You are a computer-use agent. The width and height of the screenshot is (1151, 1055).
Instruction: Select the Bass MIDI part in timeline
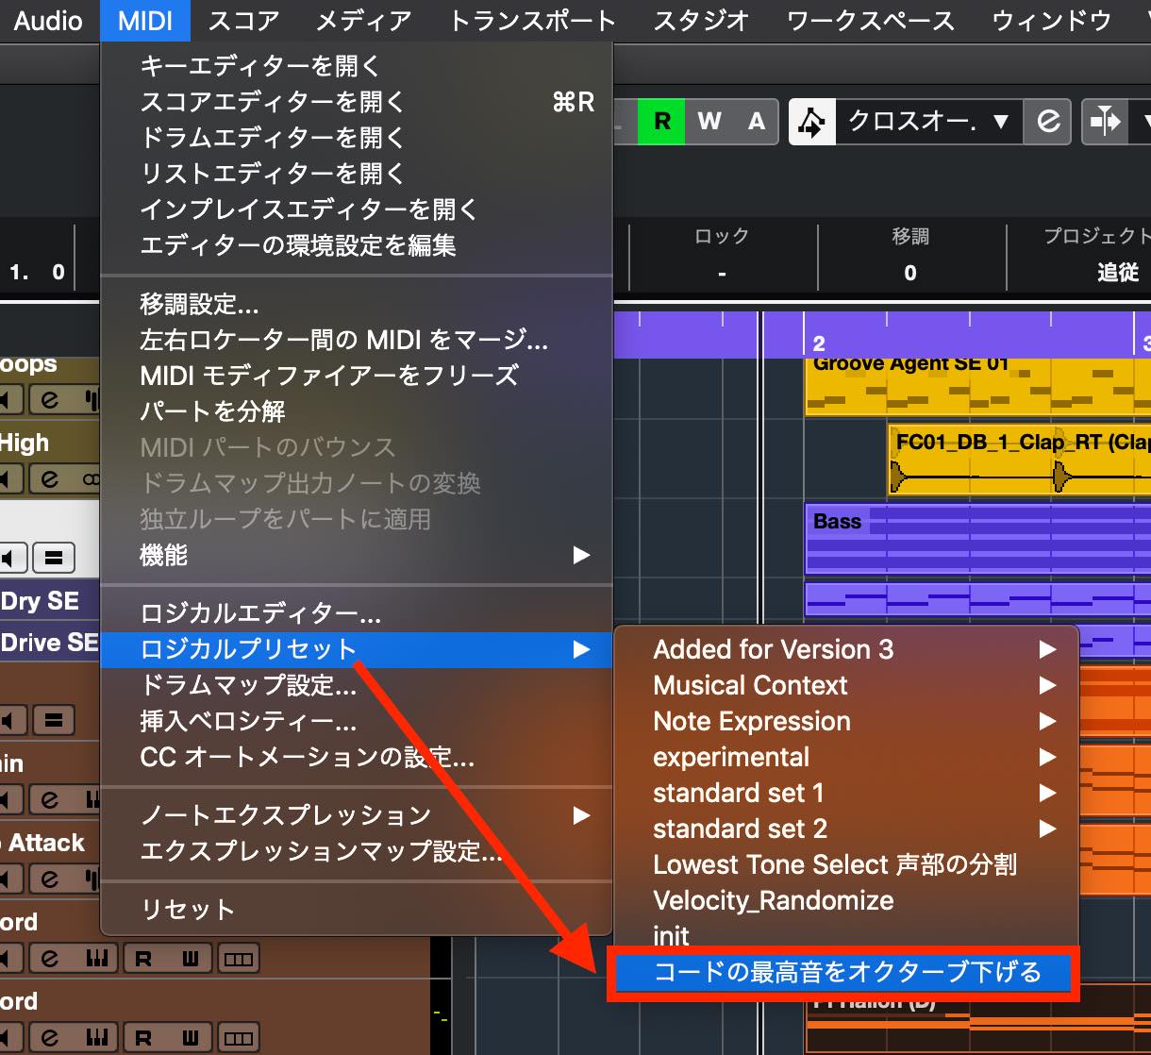[977, 539]
